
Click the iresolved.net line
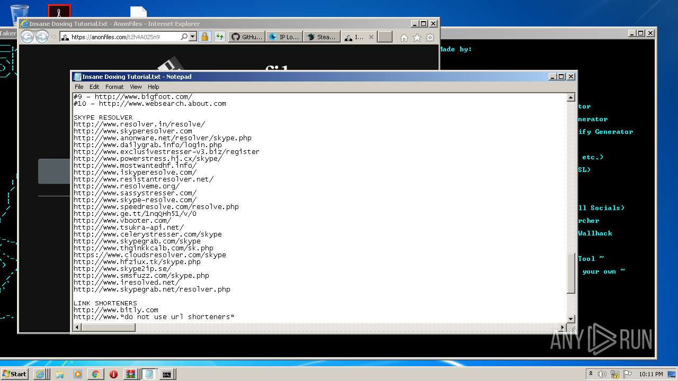127,283
